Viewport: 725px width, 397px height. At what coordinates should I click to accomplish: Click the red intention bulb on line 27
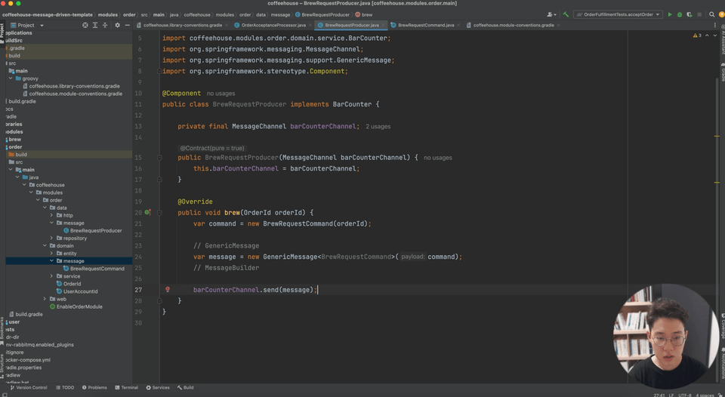pyautogui.click(x=168, y=289)
